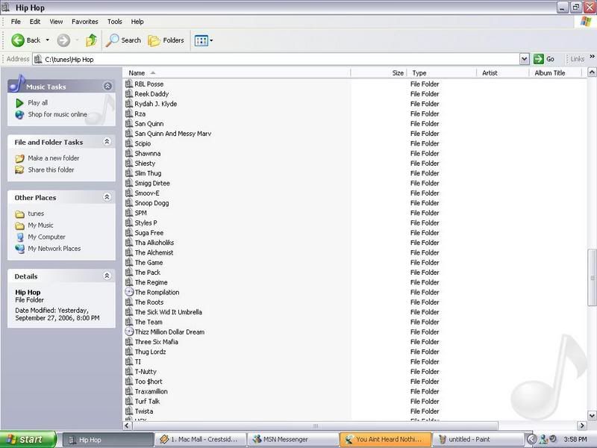The height and width of the screenshot is (448, 597).
Task: Select The Rompilation CD icon
Action: click(129, 292)
